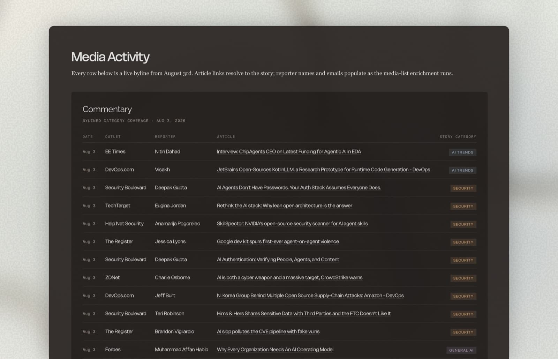Open the JetBrains KotlinLLM article link
This screenshot has width=558, height=359.
(x=323, y=170)
